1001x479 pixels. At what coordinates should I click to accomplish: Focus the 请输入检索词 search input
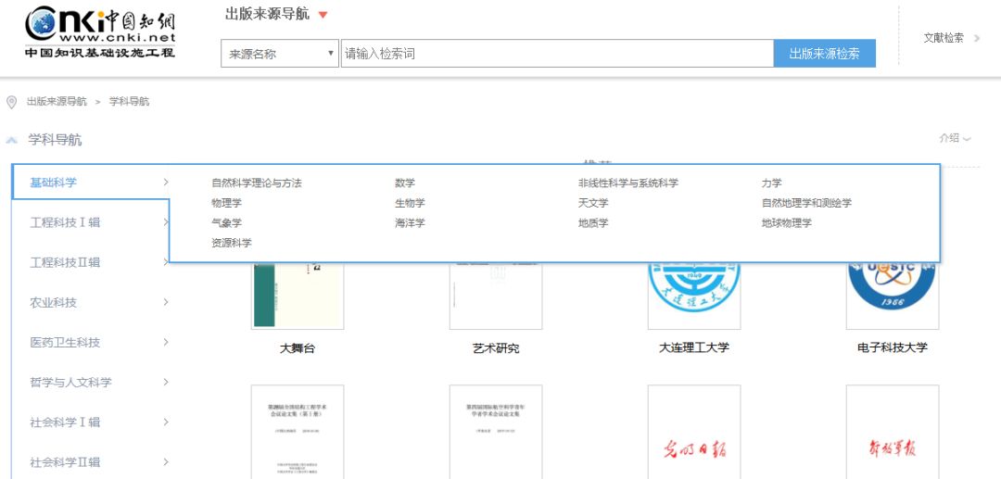[x=557, y=54]
